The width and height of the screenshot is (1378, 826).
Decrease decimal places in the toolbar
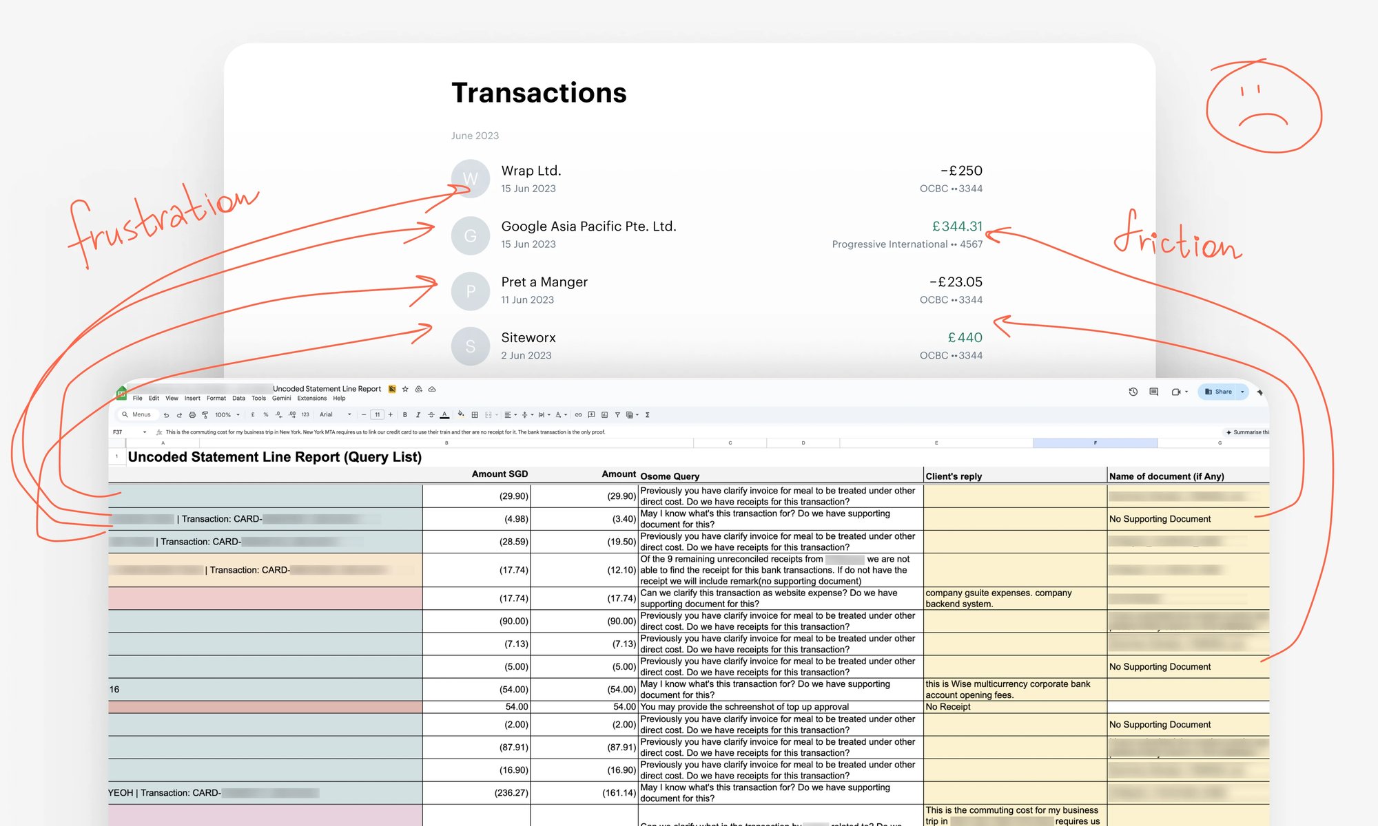click(279, 414)
